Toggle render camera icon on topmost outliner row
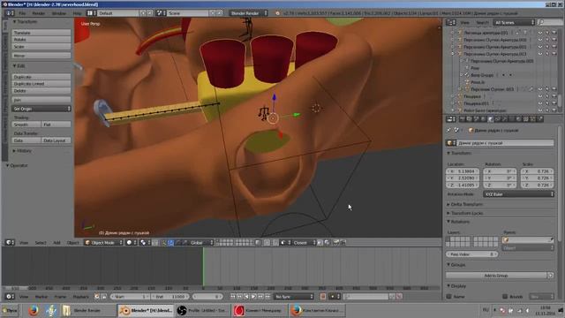This screenshot has height=318, width=565. click(x=554, y=33)
